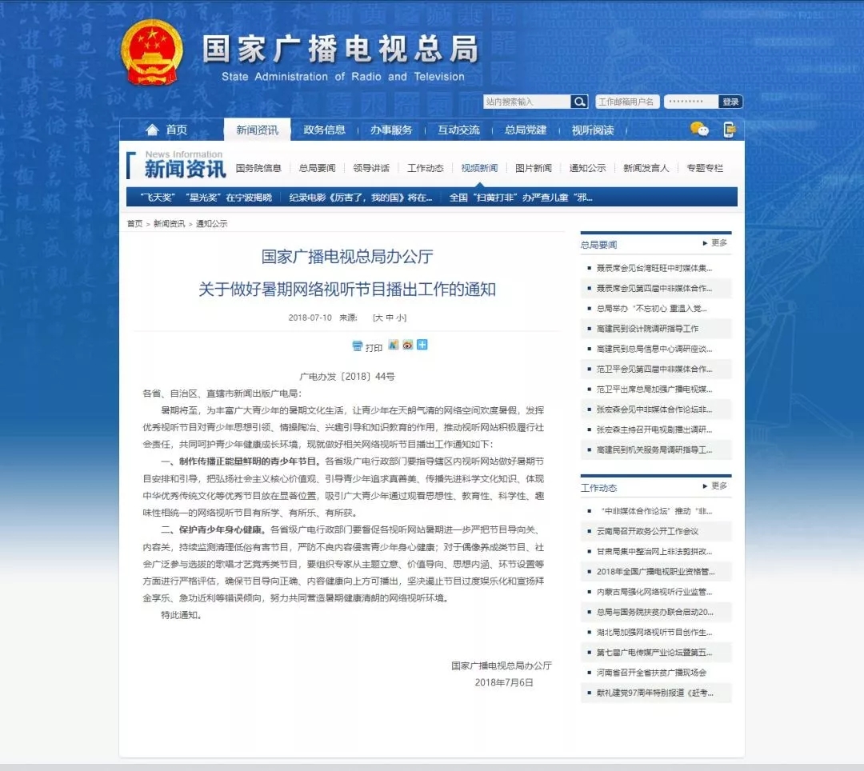Select 国务院信息 sub-menu

coord(258,168)
